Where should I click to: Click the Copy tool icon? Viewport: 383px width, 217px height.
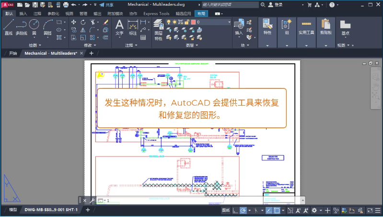tap(73, 30)
